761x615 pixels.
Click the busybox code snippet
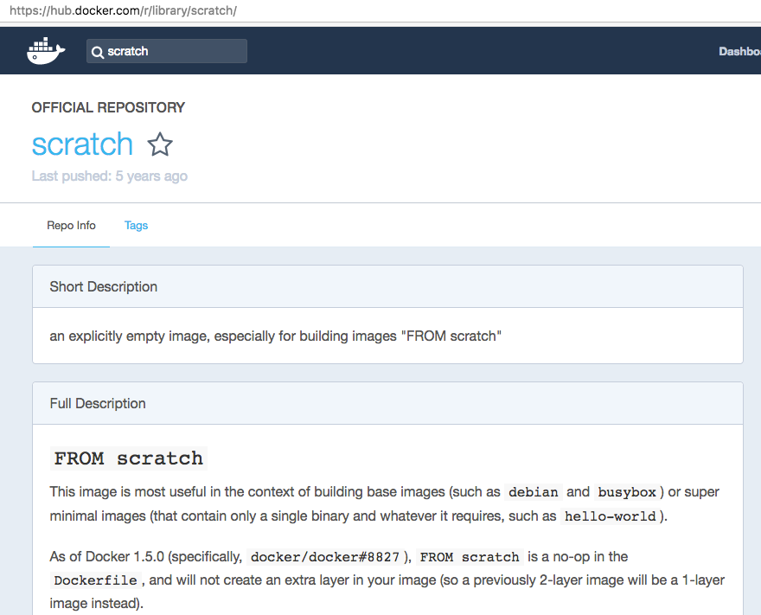click(627, 492)
